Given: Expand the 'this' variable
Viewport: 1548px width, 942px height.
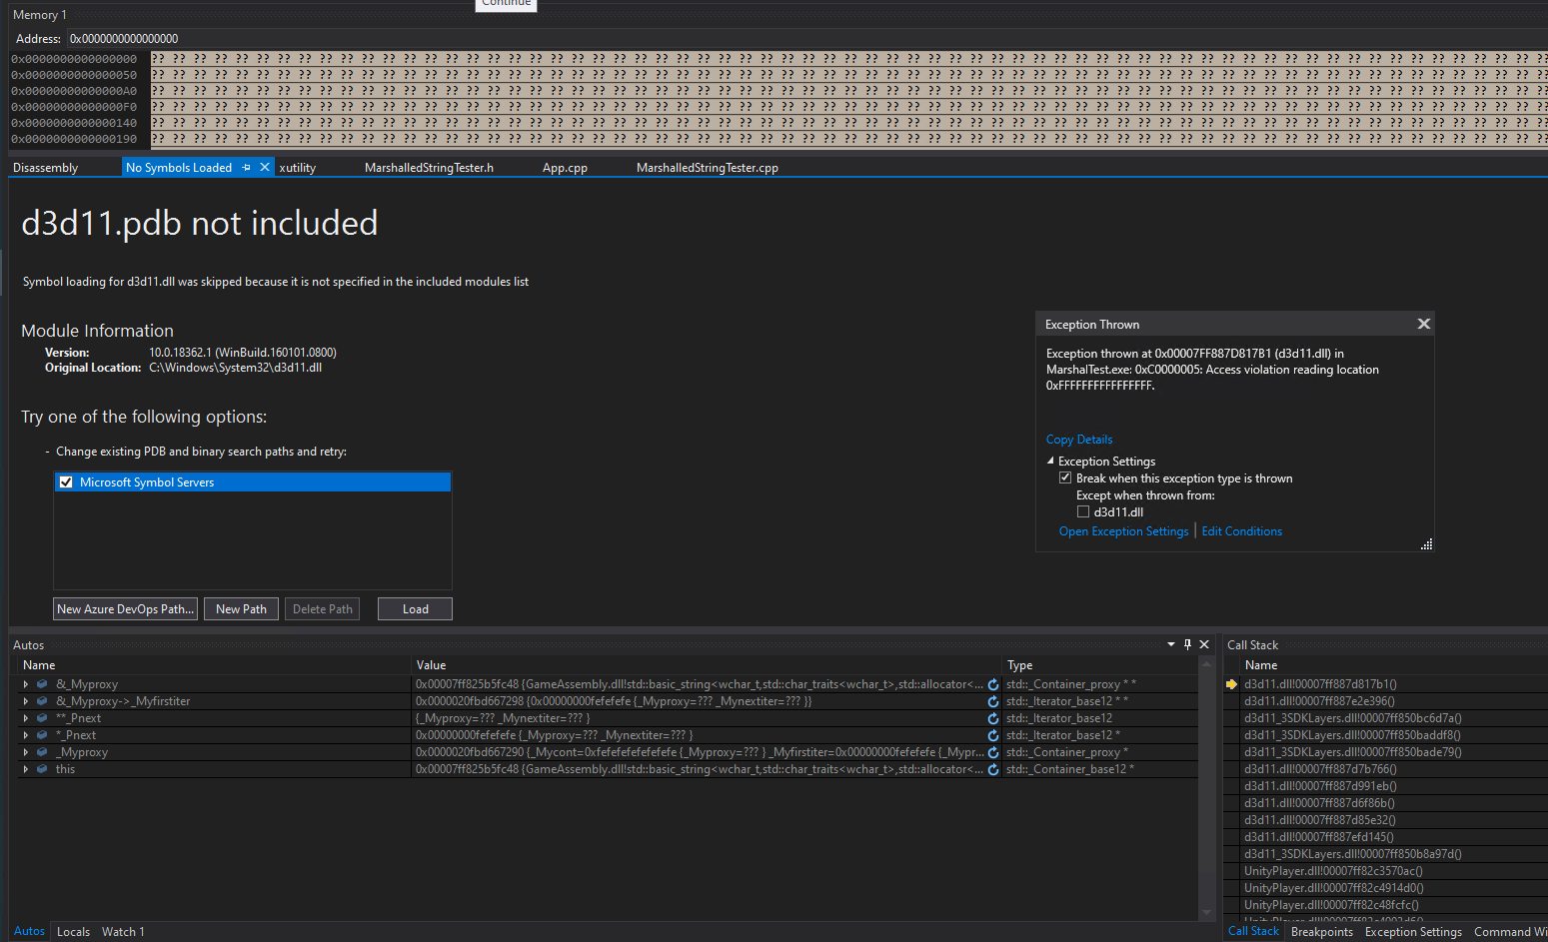Looking at the screenshot, I should coord(26,769).
